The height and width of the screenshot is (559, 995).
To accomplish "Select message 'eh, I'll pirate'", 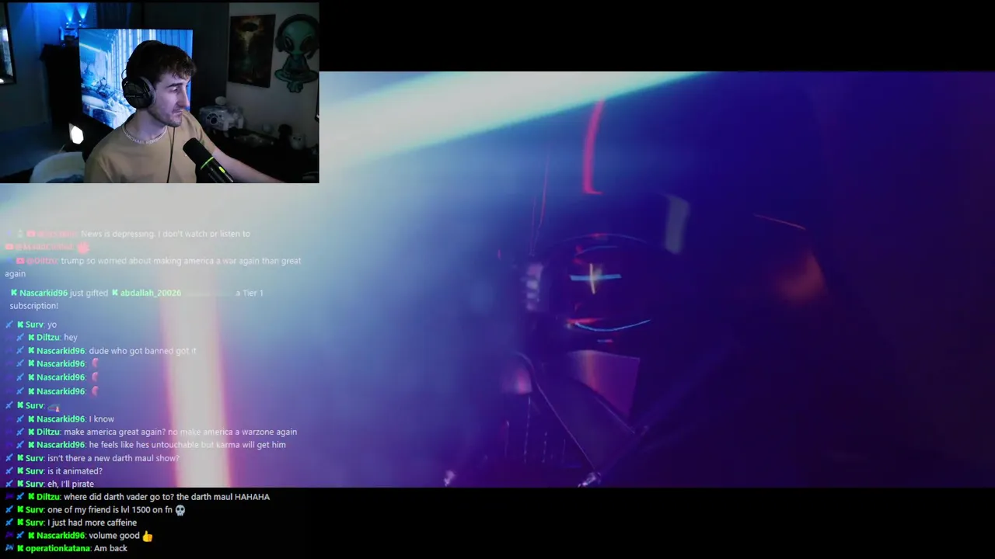I will point(71,484).
